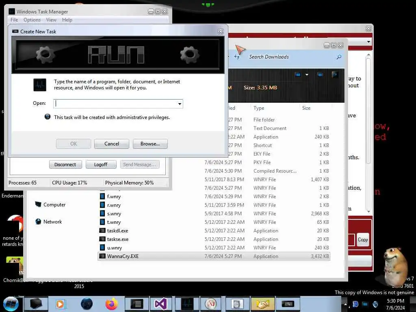Click the scroll down arrow in the red window
The width and height of the screenshot is (416, 312).
point(368,211)
